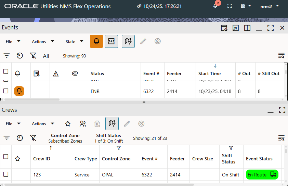This screenshot has width=288, height=186.
Task: Click the splitter handle between Events and Crews
Action: tap(144, 102)
